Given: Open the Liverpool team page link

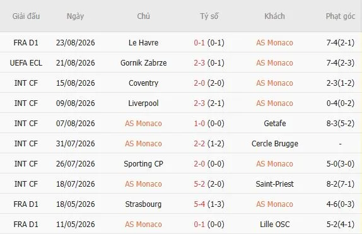Looking at the screenshot, I should pos(143,103).
